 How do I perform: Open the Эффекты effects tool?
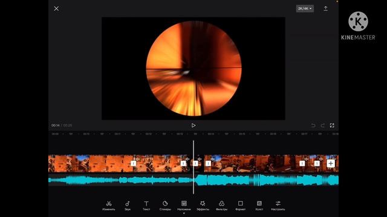coord(203,206)
